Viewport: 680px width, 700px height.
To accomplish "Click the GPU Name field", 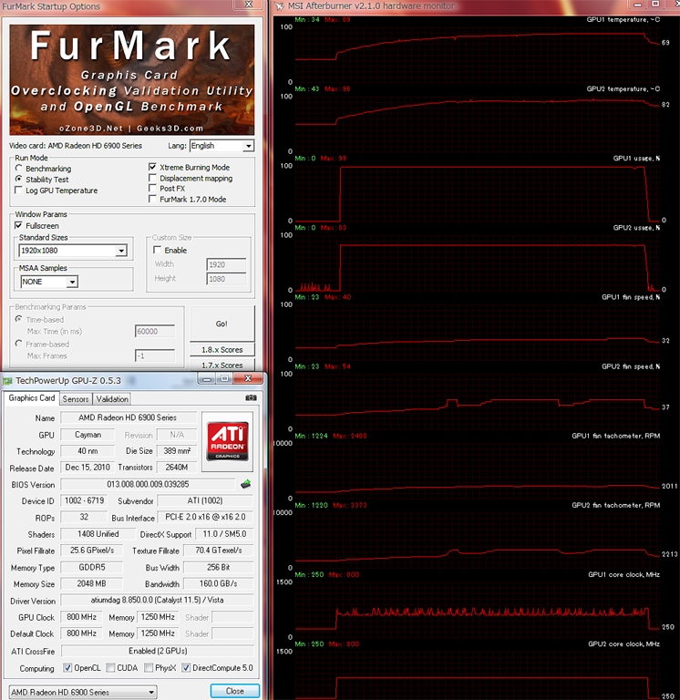I will pyautogui.click(x=129, y=417).
